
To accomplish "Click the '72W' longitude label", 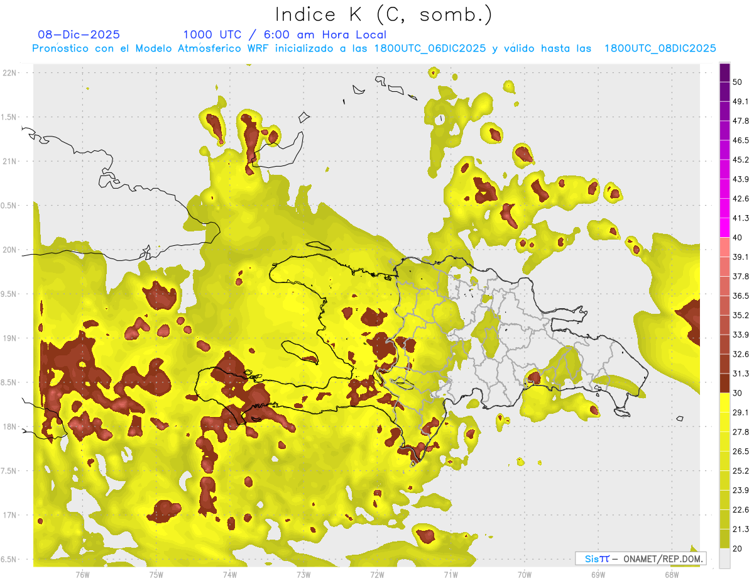I will [x=377, y=575].
